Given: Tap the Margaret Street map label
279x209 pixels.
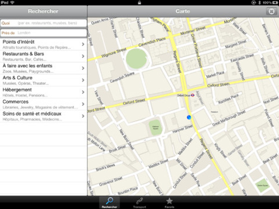Looking at the screenshot, I should click(x=236, y=44).
